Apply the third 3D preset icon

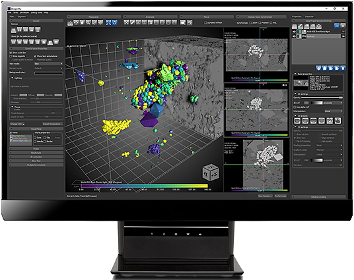[x=313, y=121]
